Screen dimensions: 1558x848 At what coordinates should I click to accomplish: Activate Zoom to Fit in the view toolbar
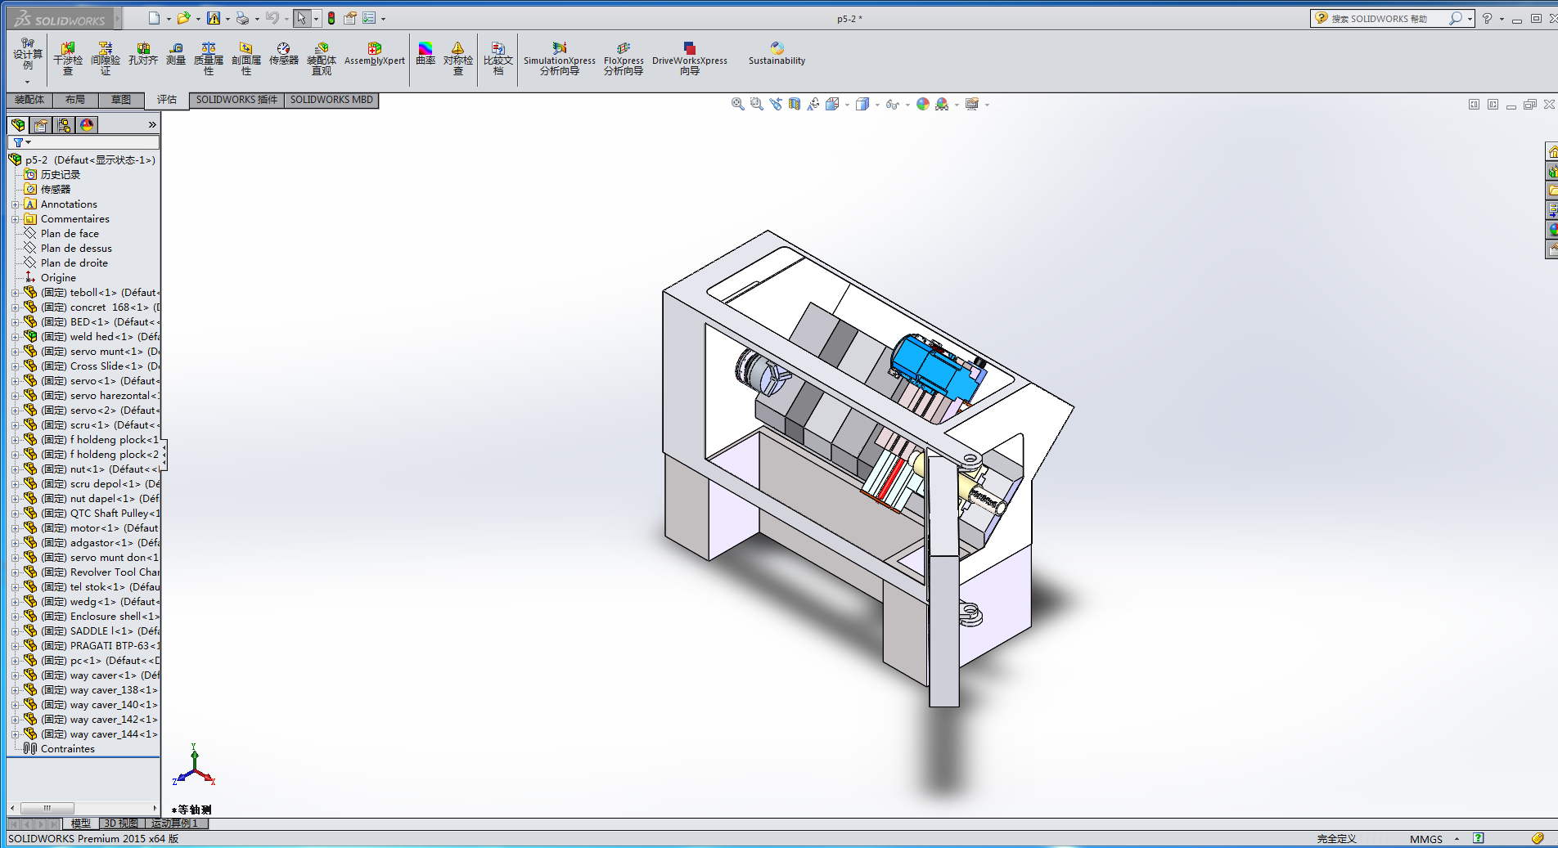[736, 104]
